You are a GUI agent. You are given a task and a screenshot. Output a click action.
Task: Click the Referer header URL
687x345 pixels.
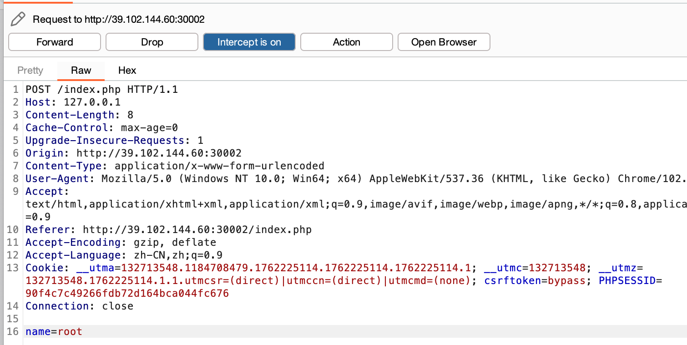pos(197,230)
